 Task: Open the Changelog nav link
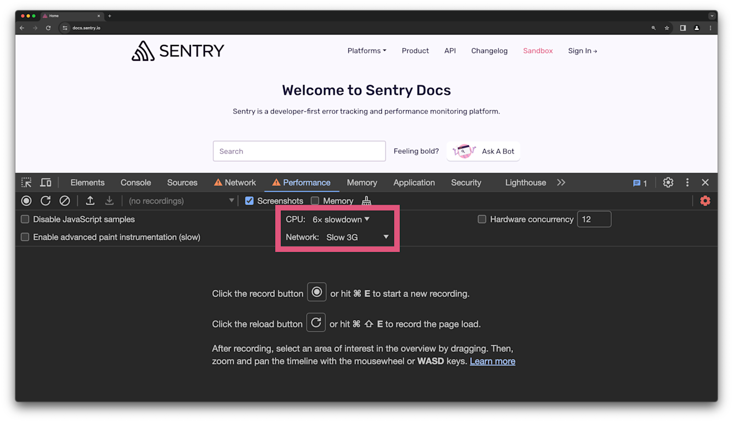(x=489, y=51)
